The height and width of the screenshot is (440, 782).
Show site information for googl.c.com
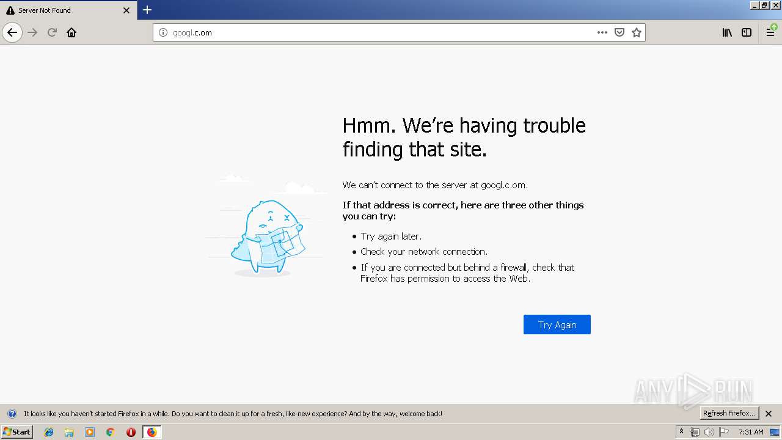pos(163,32)
